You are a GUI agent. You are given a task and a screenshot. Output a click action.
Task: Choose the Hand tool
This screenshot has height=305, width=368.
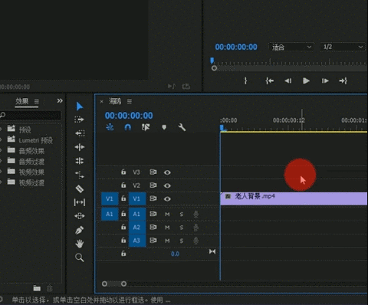(80, 244)
